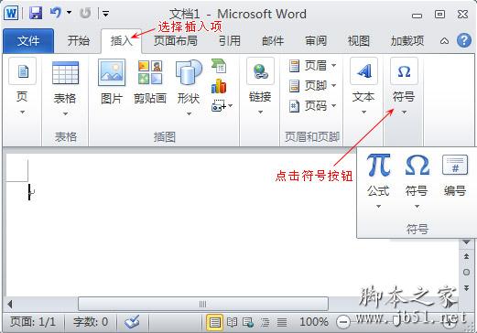Expand the popup 符号 dropdown arrow
The height and width of the screenshot is (333, 477).
click(x=417, y=207)
